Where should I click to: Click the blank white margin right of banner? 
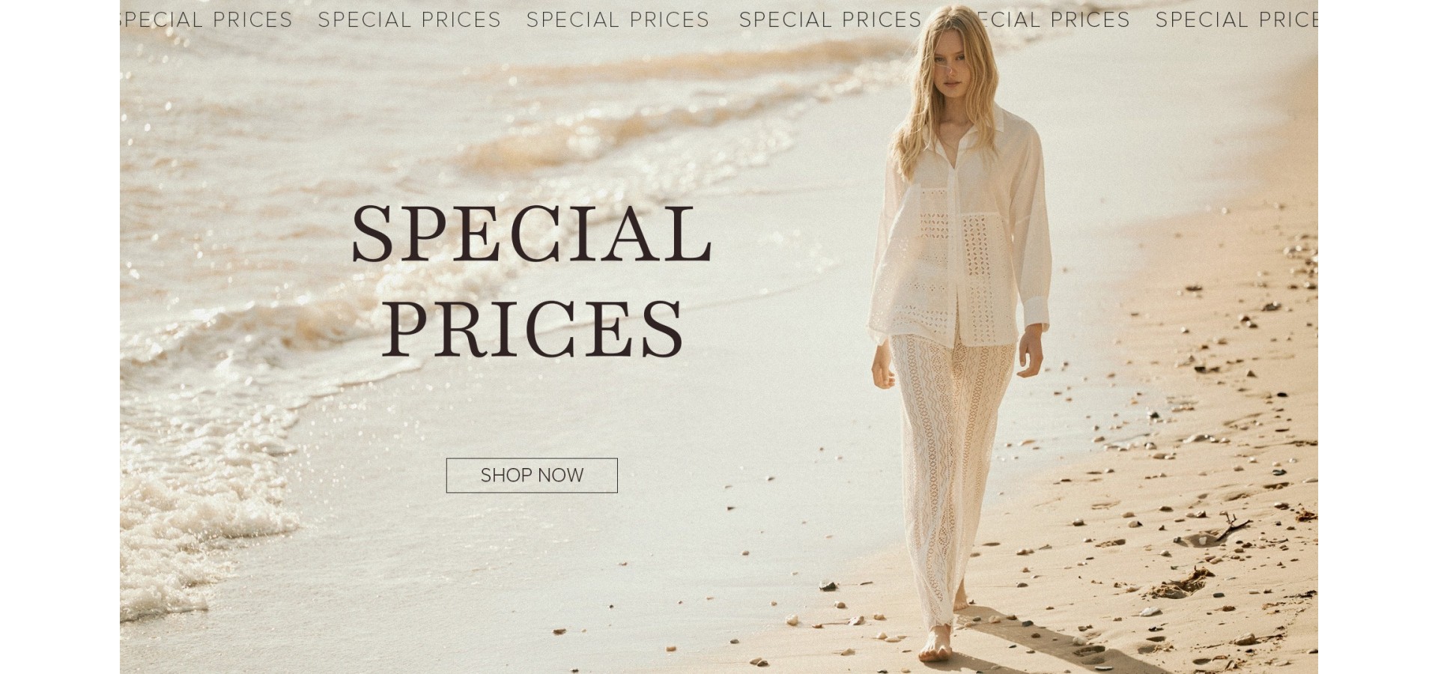pos(1378,337)
